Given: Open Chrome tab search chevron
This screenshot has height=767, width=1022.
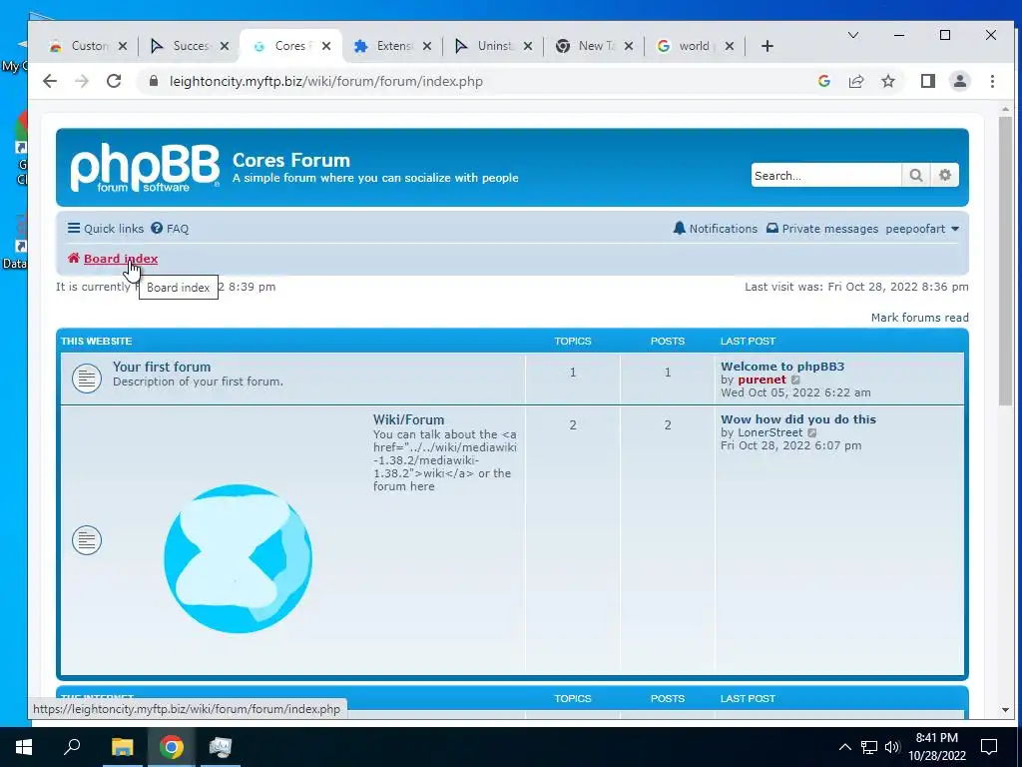Looking at the screenshot, I should pos(852,35).
